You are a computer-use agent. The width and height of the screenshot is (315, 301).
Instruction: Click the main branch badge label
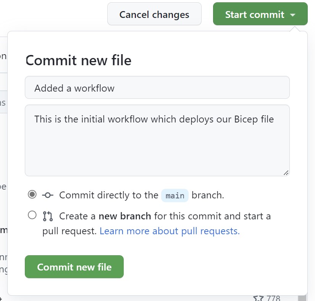click(x=175, y=196)
